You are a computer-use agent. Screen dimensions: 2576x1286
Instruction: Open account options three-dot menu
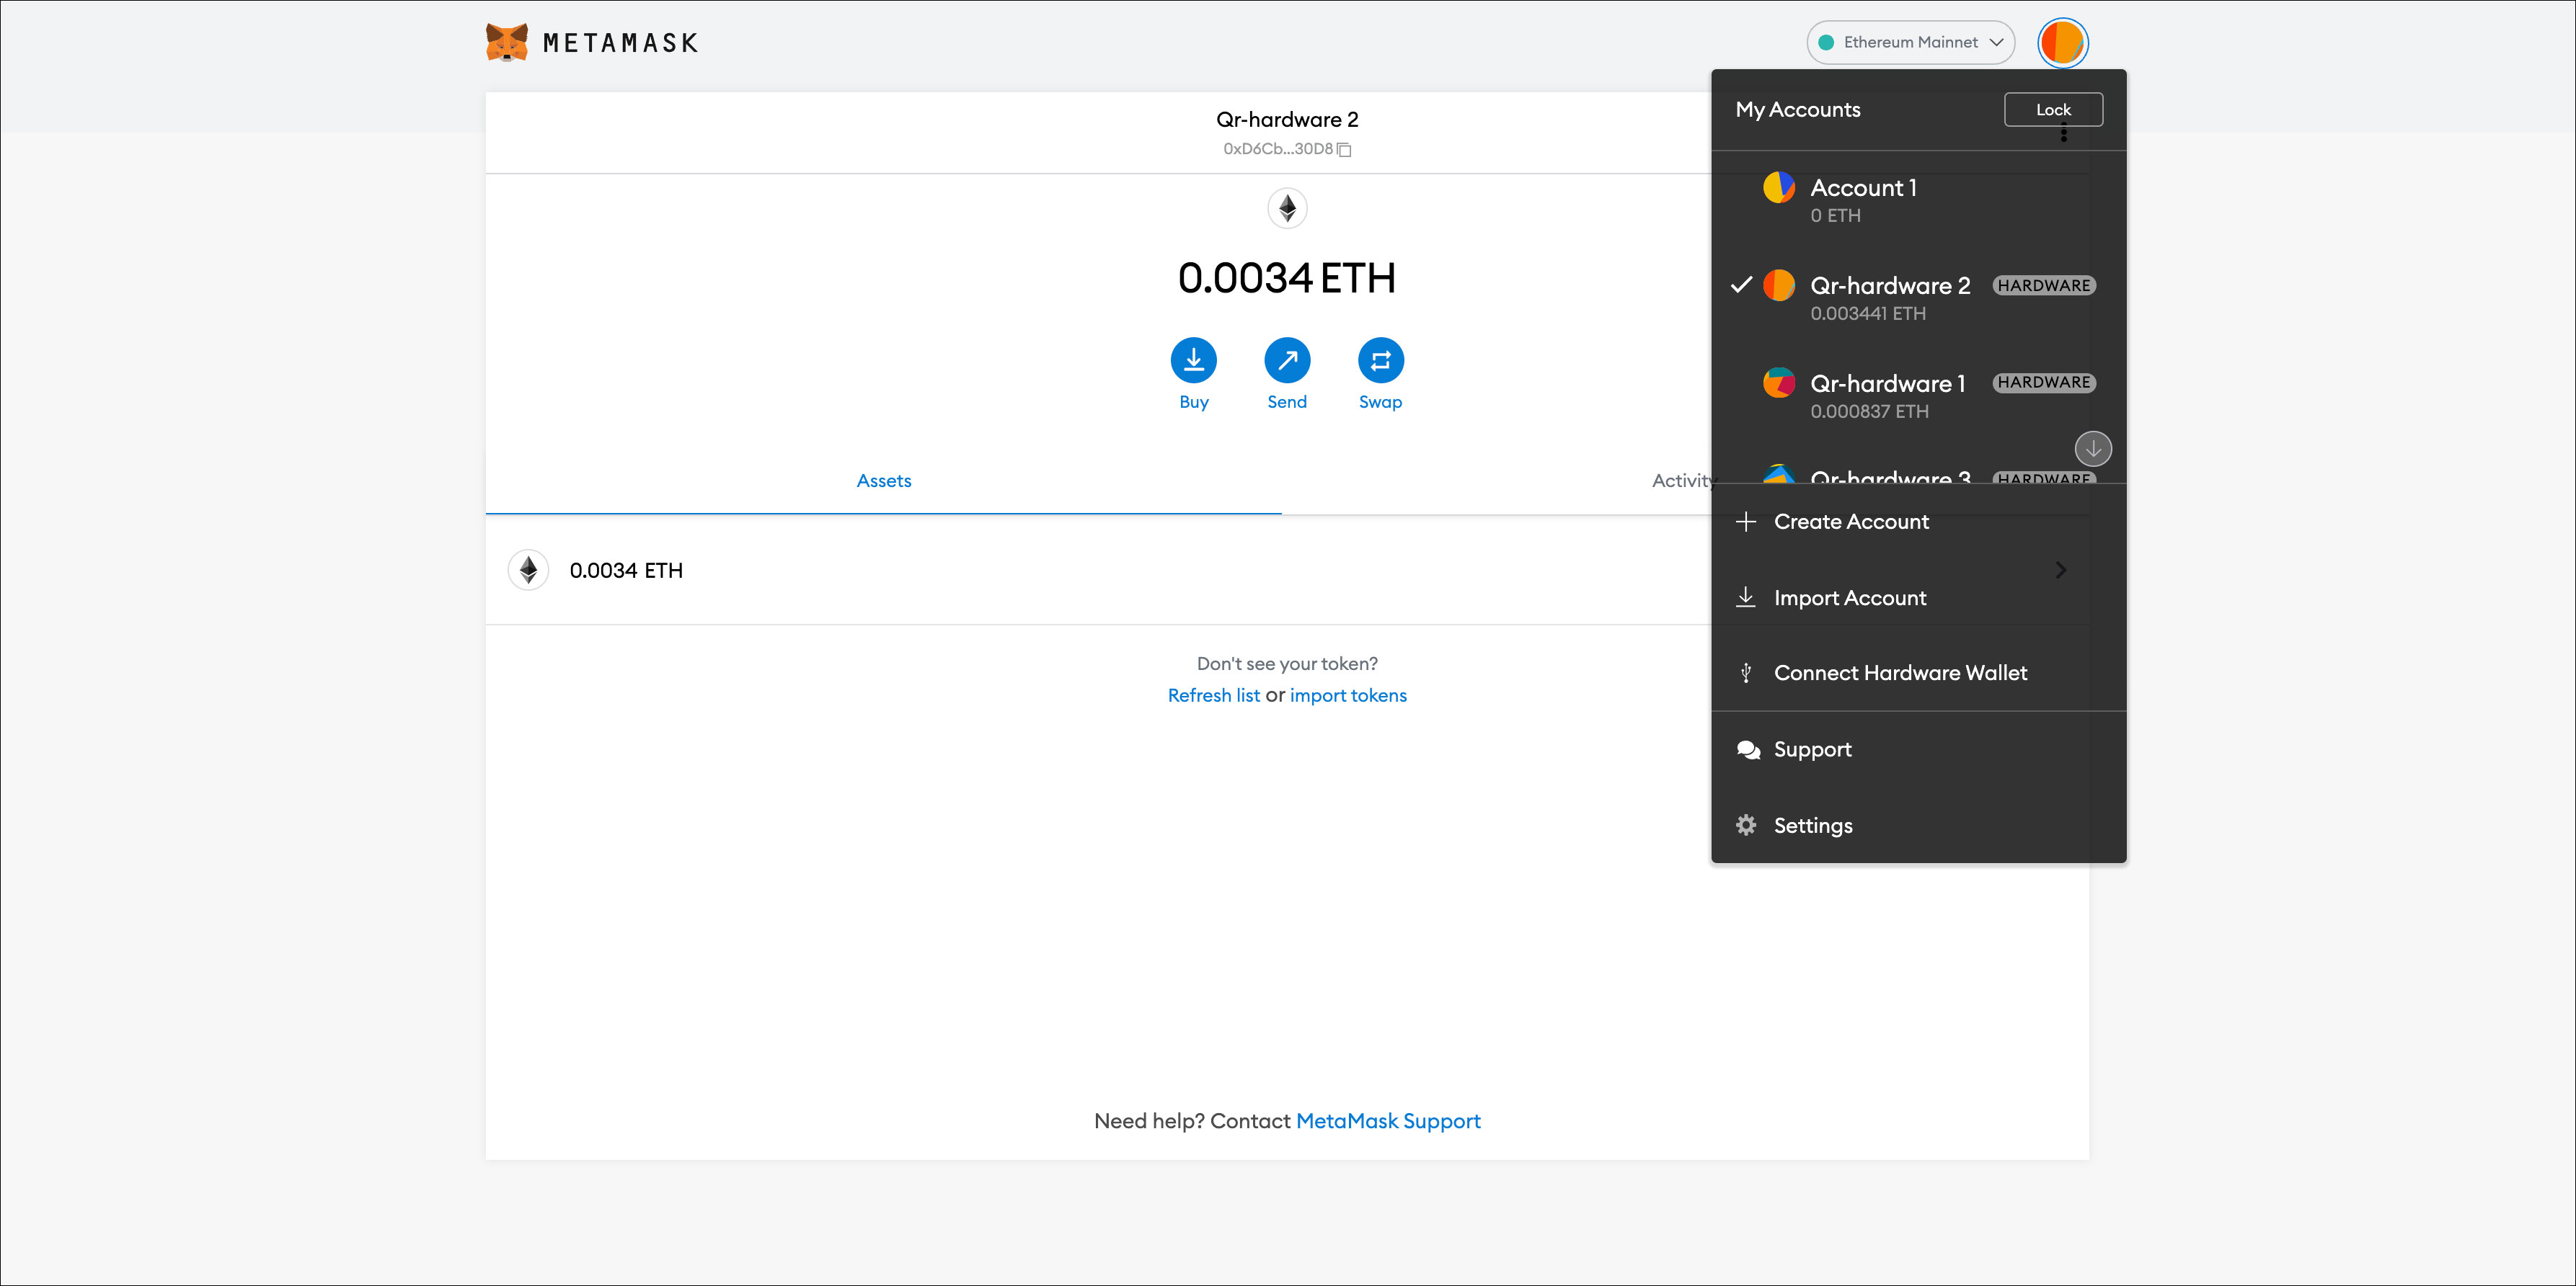(x=2063, y=134)
